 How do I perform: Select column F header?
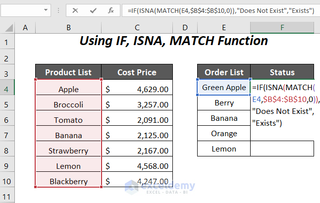click(282, 28)
